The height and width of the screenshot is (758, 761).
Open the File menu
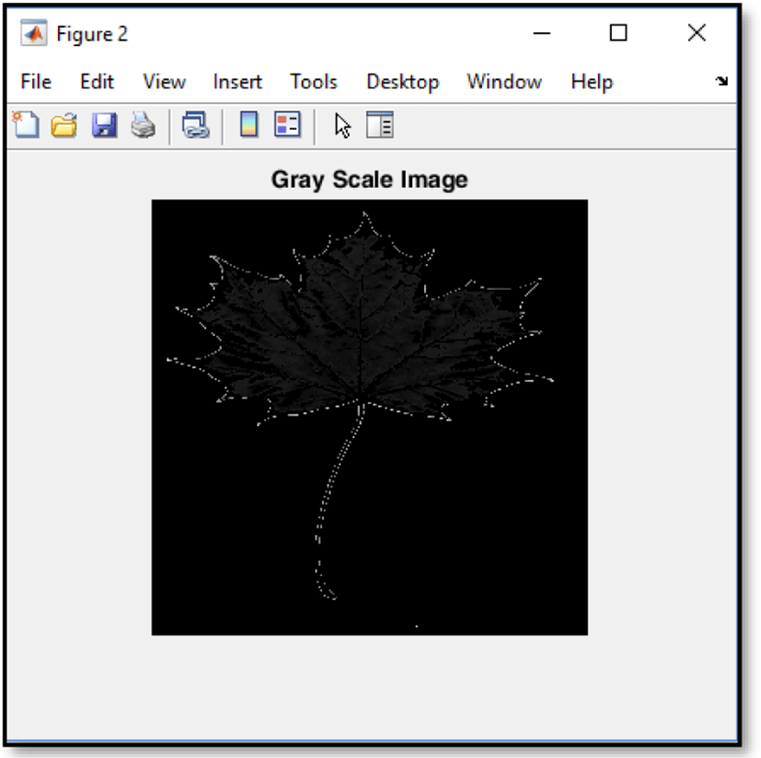(36, 82)
